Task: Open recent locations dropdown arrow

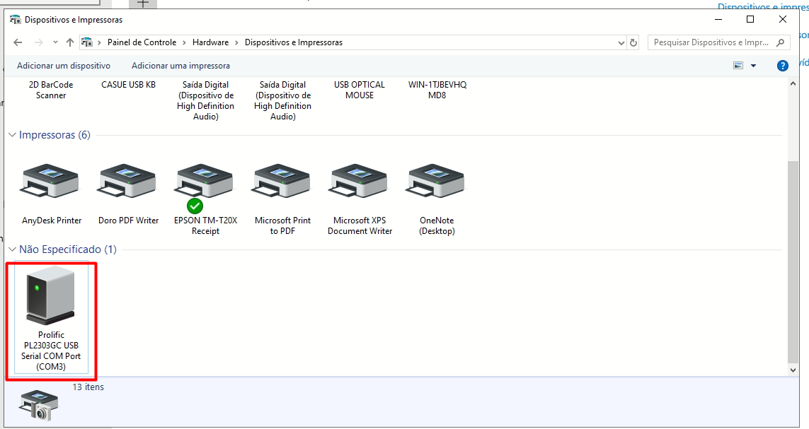Action: click(55, 42)
